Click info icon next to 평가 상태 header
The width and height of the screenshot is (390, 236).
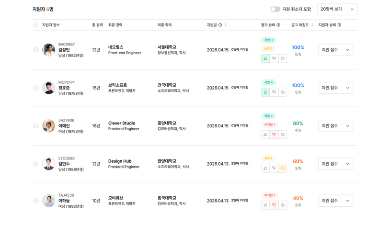278,25
